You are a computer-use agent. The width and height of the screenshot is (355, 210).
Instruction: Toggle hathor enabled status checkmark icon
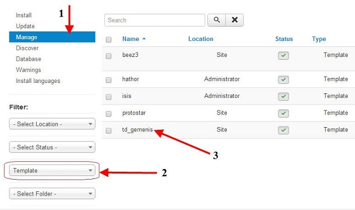click(283, 80)
